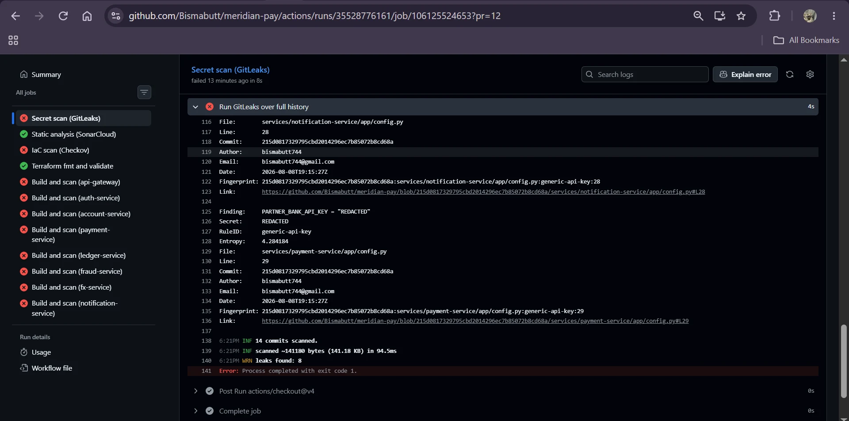849x421 pixels.
Task: Click the browser forward arrow
Action: tap(39, 16)
